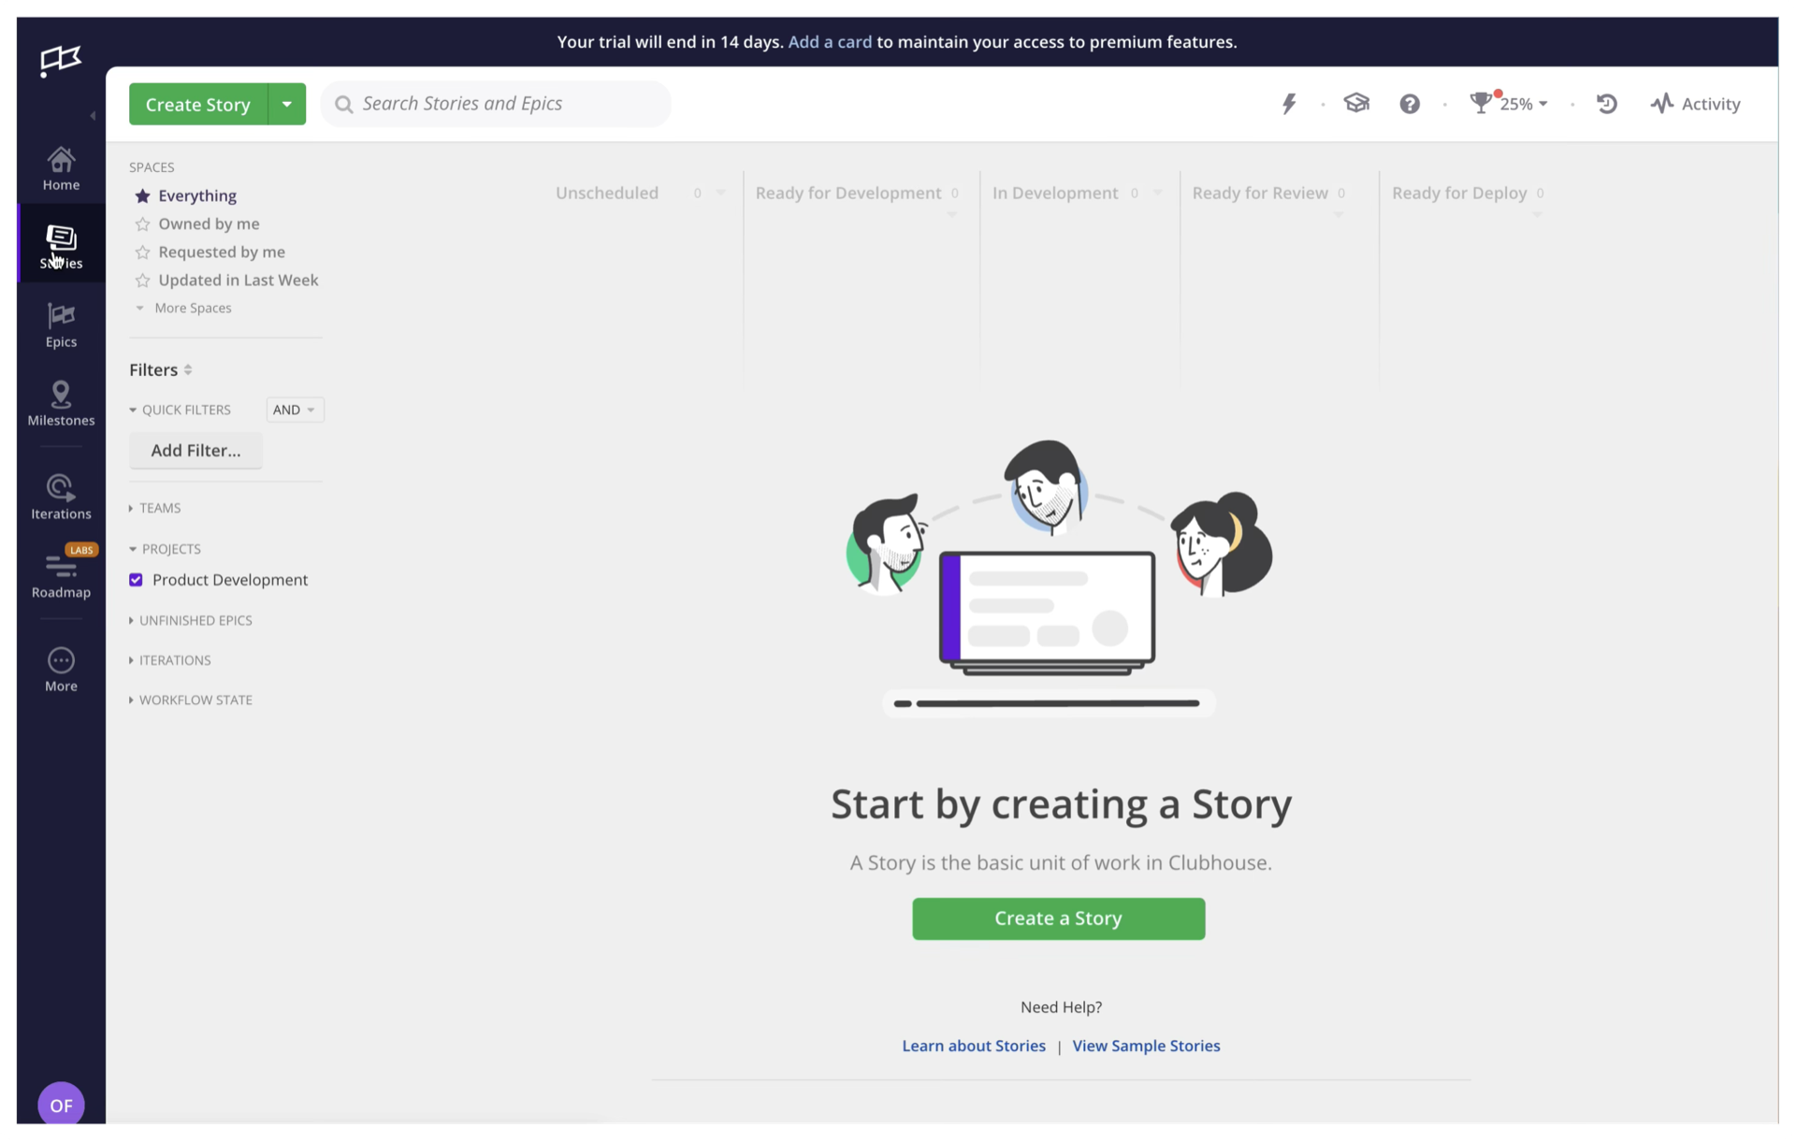Click the Create a Story button
The image size is (1796, 1141).
(x=1058, y=918)
